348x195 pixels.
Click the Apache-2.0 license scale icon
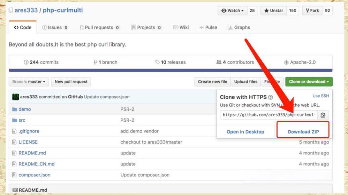[286, 62]
